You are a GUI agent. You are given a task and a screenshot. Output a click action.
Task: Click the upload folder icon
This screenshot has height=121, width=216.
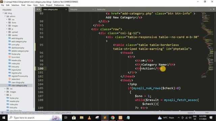coord(9,32)
